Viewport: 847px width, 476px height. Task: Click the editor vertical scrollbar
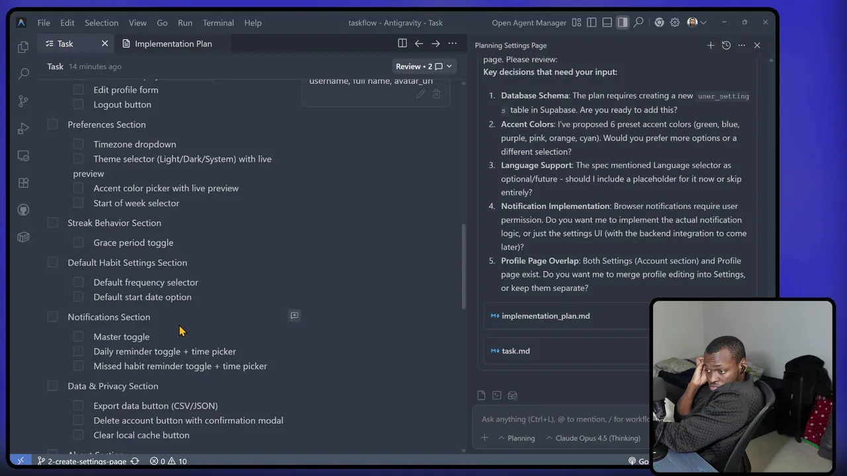(463, 266)
